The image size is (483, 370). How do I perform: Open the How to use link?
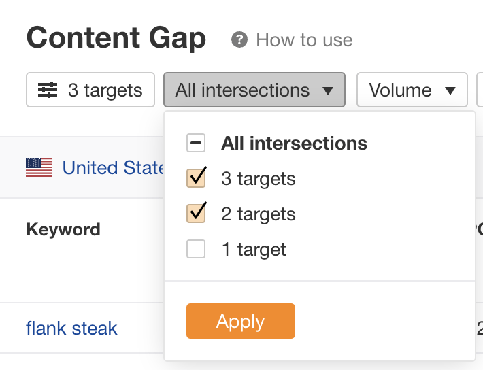[x=304, y=40]
